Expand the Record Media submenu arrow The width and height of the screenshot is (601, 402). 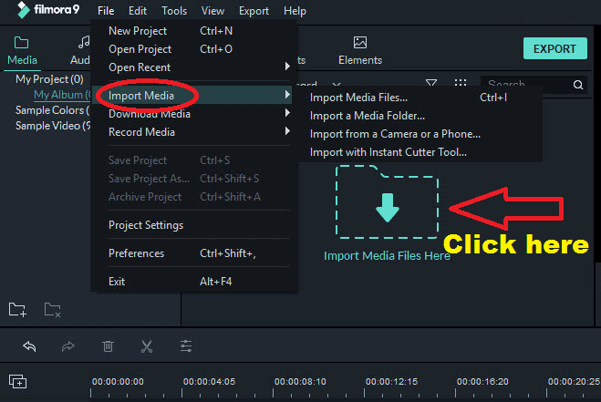pyautogui.click(x=287, y=131)
